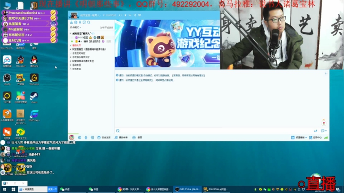Switch to Chrome 说书人诸葛宝林 taskbar item
The height and width of the screenshot is (193, 344).
pos(159,189)
